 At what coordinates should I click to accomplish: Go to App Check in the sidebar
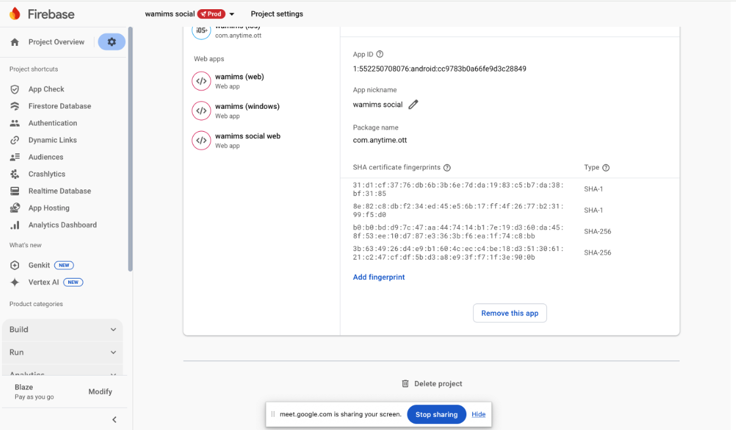[46, 89]
